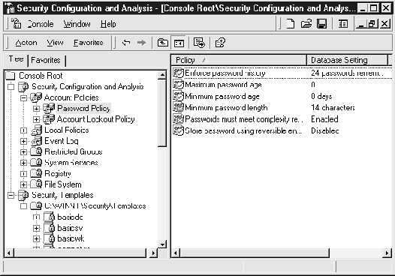Switch to the Favorites tab
Screen dimensions: 395x276
coord(46,60)
